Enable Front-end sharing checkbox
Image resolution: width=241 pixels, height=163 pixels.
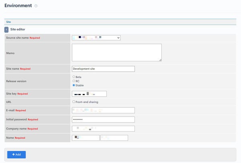pos(74,102)
